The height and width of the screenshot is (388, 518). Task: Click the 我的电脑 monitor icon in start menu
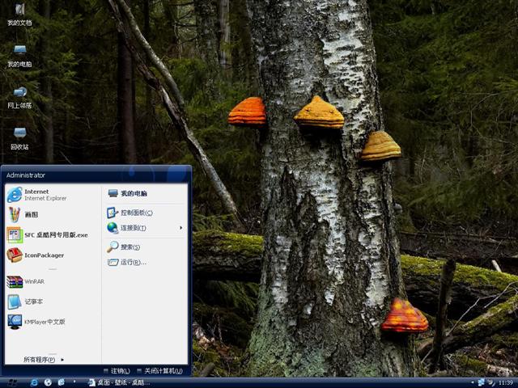pyautogui.click(x=113, y=193)
